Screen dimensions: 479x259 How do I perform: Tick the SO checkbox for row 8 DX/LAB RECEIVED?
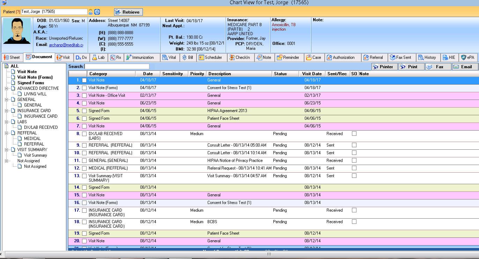pos(354,134)
